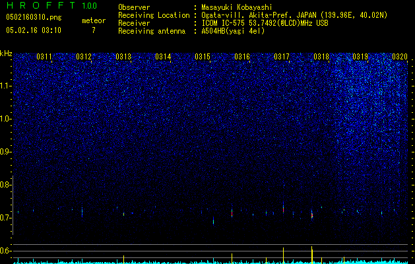The image size is (415, 264).
Task: Click the green echo spot just after 0315
Action: pos(213,221)
